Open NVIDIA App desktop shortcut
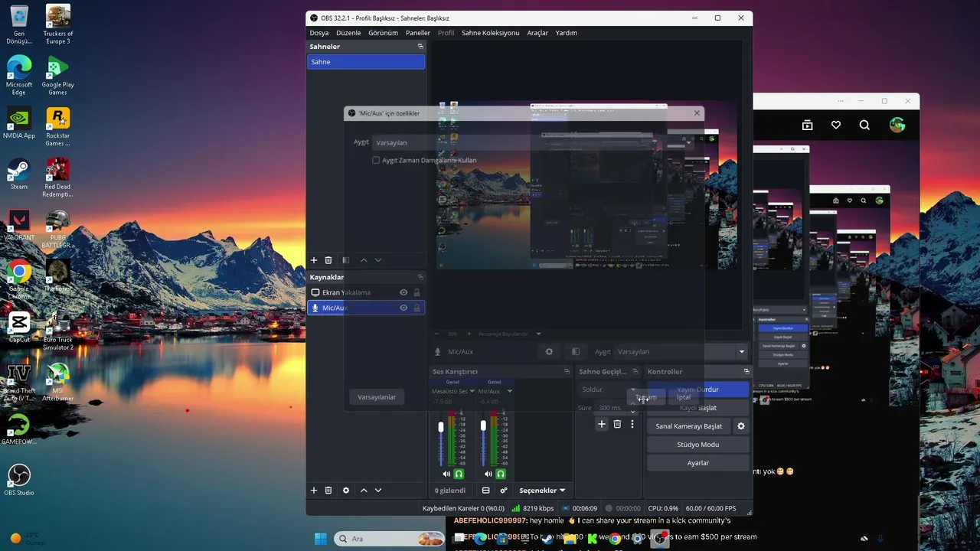Image resolution: width=980 pixels, height=551 pixels. coord(19,123)
